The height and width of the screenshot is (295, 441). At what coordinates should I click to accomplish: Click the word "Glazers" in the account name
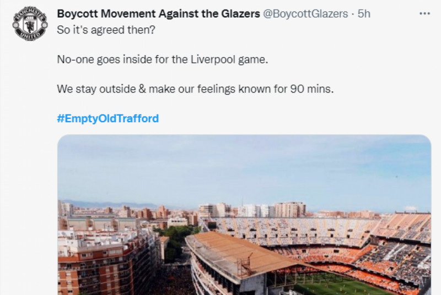240,14
